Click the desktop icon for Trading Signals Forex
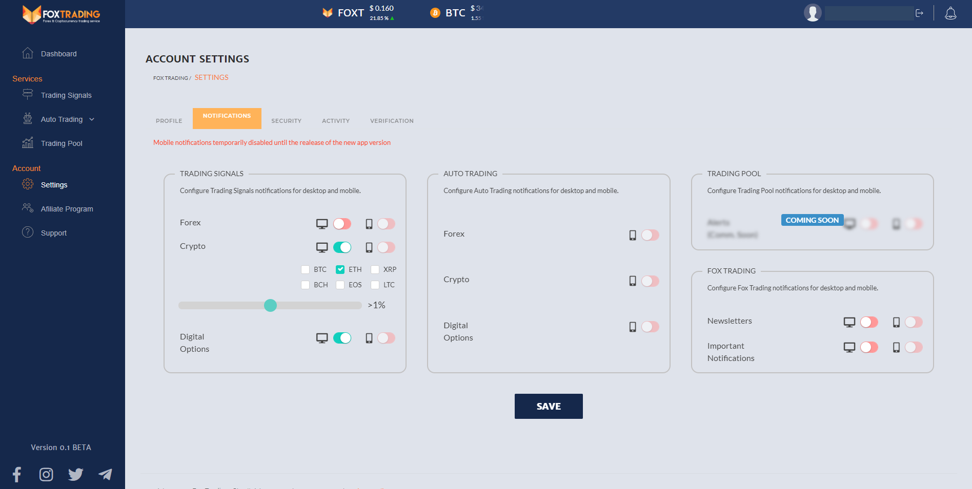 (x=322, y=224)
